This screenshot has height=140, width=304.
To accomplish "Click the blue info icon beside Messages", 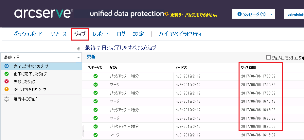I will (239, 14).
